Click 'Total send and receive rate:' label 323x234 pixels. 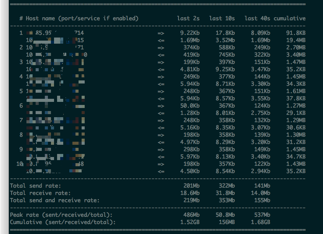(54, 200)
